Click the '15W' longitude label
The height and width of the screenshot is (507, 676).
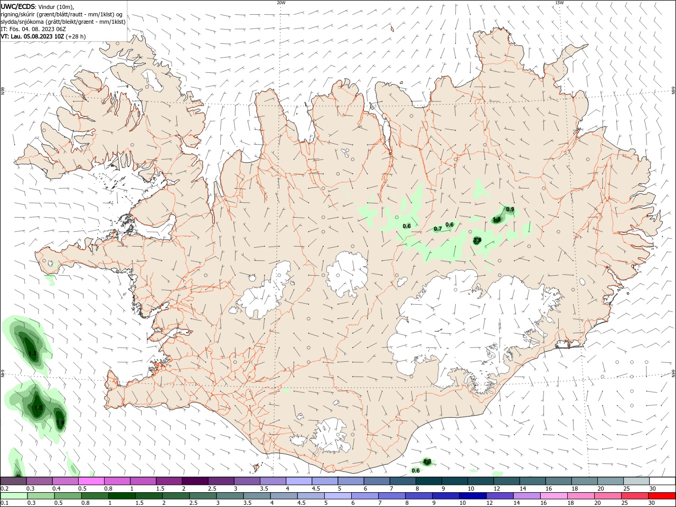point(559,3)
